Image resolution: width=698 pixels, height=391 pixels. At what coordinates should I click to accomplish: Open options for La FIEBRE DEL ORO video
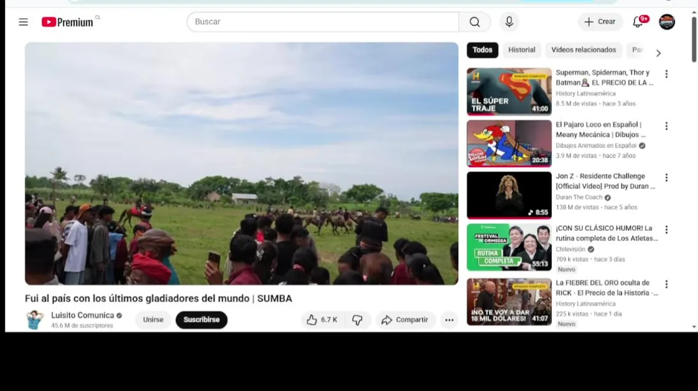666,284
